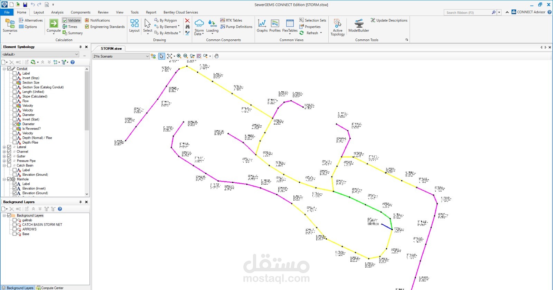Click the Compute button icon

pyautogui.click(x=54, y=23)
